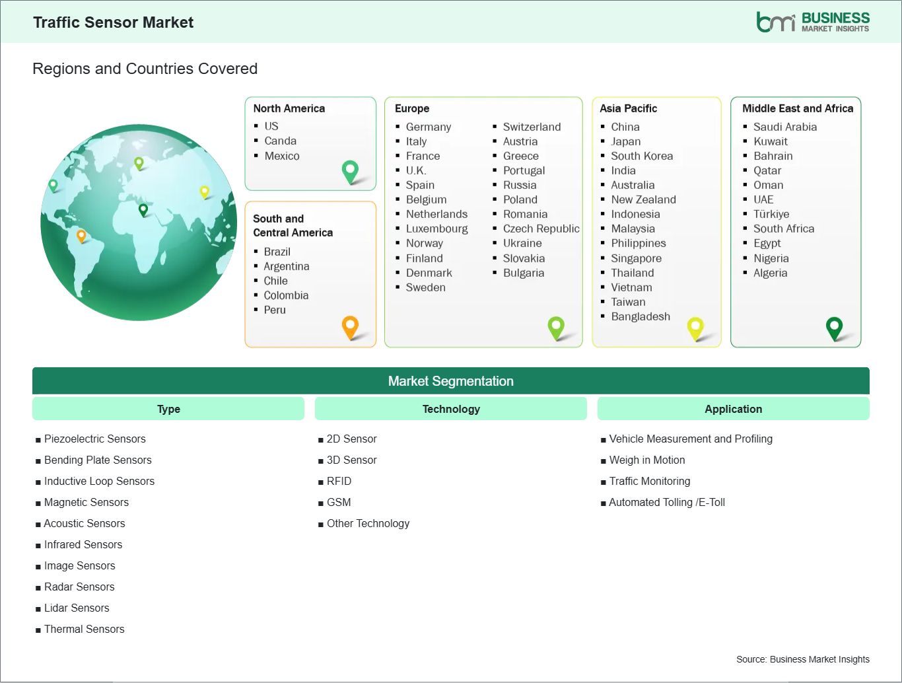Click the light green pin in Europe card

click(556, 328)
